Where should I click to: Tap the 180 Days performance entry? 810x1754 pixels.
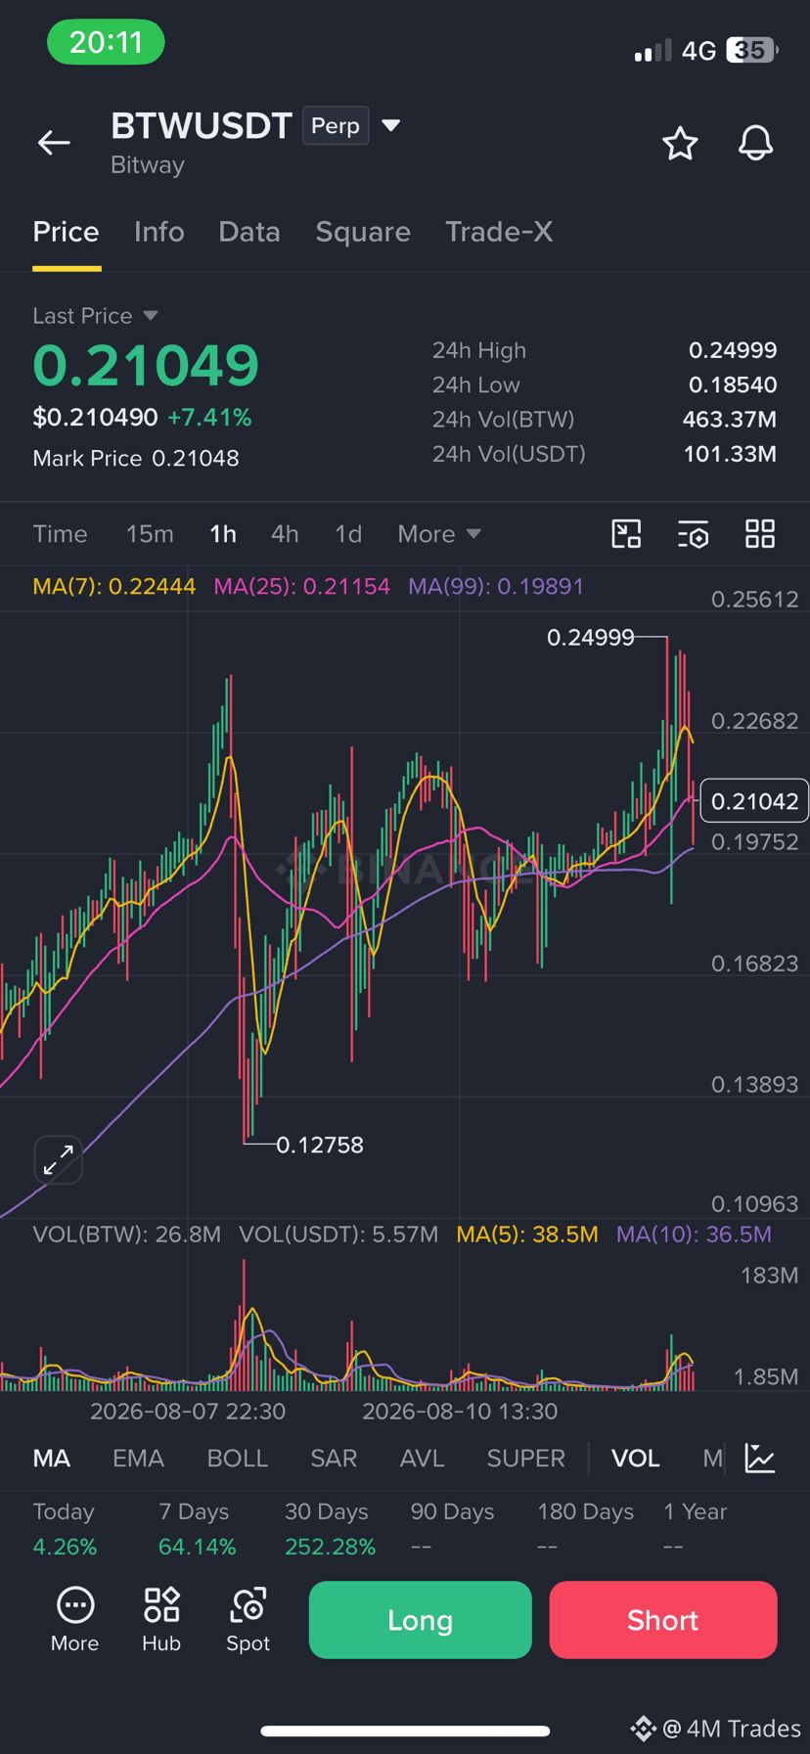(585, 1529)
